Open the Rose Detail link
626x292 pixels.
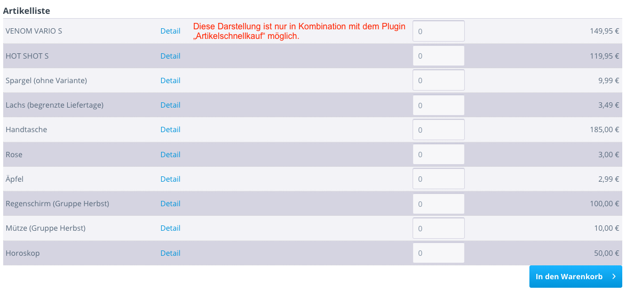click(170, 155)
